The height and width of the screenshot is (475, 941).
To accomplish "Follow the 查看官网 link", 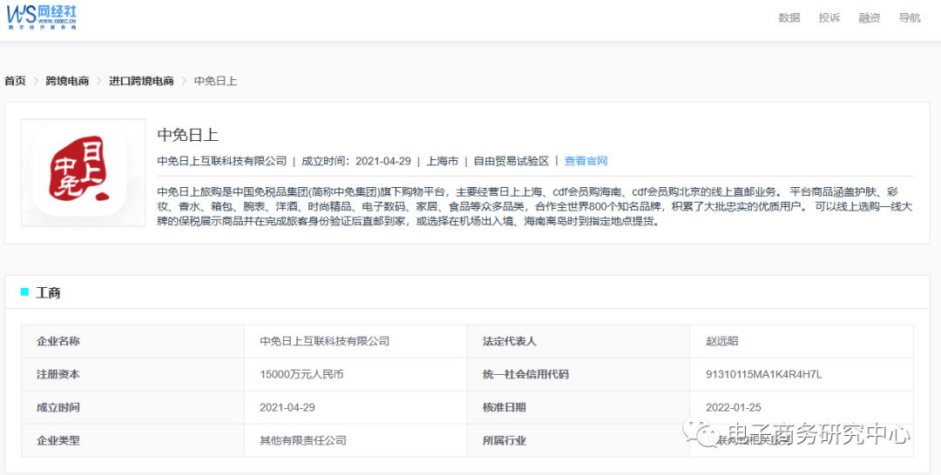I will [x=586, y=161].
